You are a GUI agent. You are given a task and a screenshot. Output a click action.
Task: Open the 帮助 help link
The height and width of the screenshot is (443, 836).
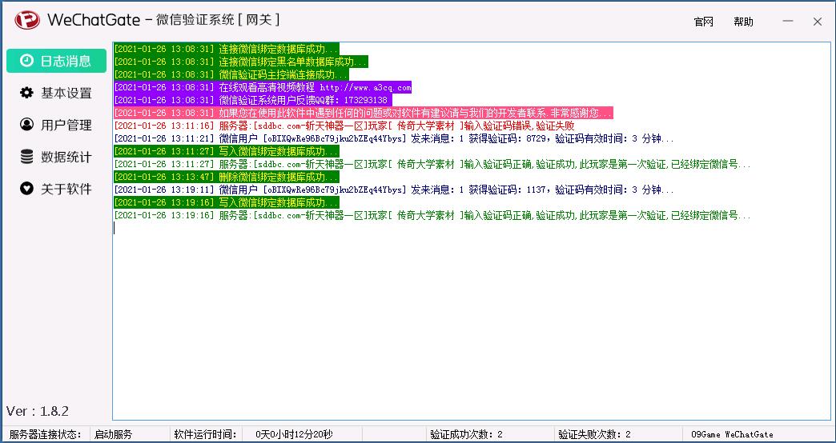[743, 22]
